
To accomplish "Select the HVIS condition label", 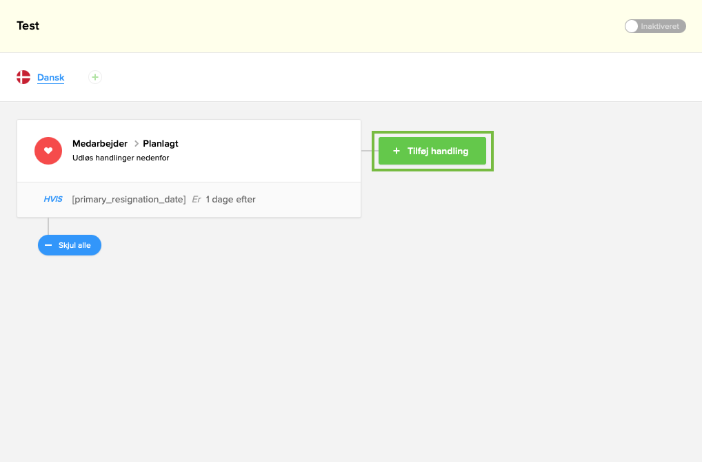I will tap(53, 199).
